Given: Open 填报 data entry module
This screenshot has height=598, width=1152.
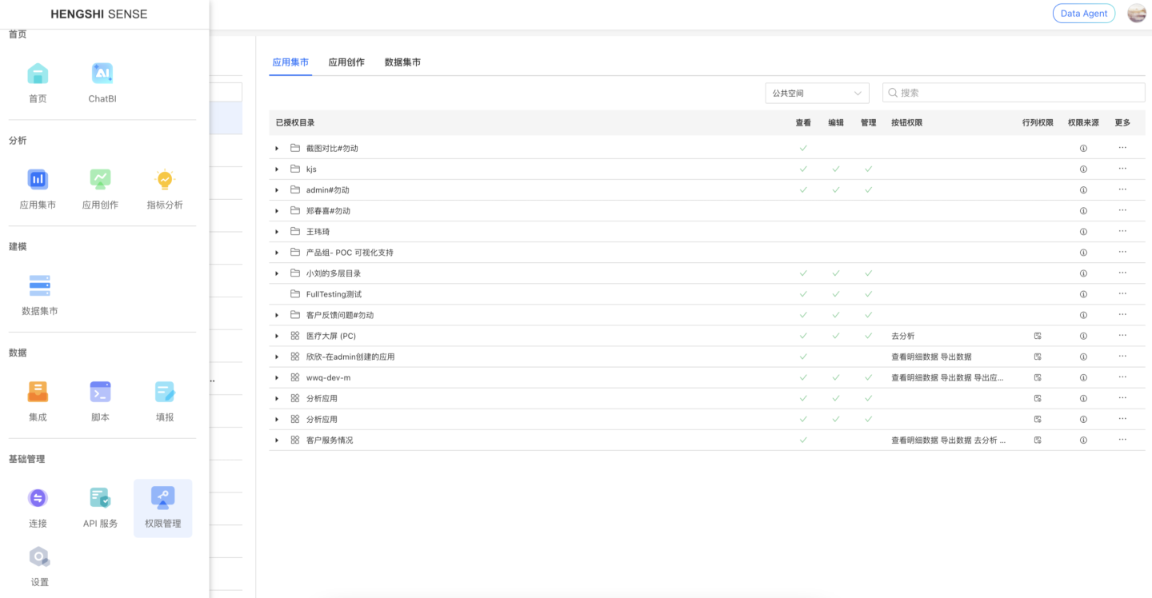Looking at the screenshot, I should pos(164,393).
